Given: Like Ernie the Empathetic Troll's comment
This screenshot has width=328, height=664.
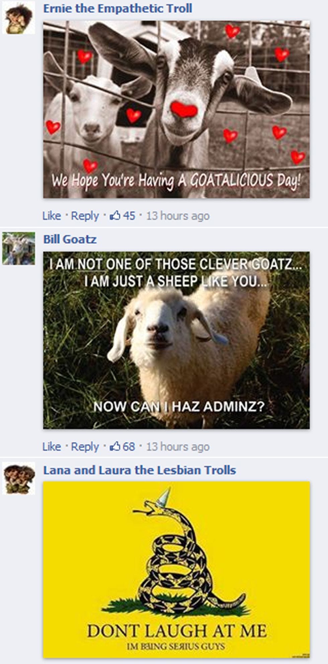Looking at the screenshot, I should [52, 216].
